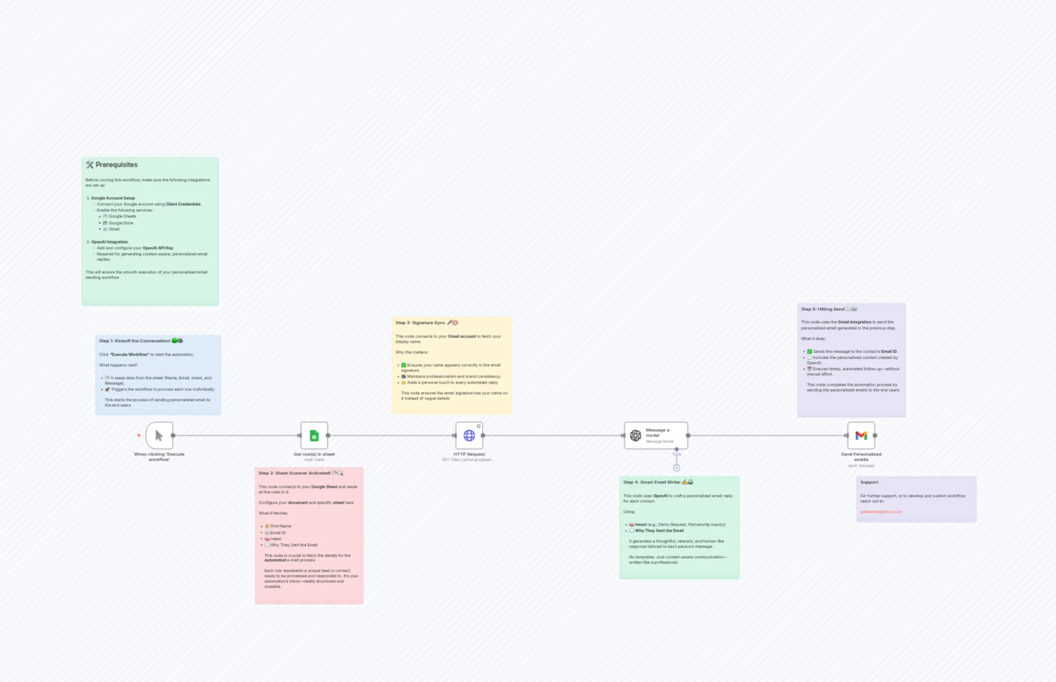
Task: Open the Google Sheets "Get row(s) in sheet" node
Action: 314,435
